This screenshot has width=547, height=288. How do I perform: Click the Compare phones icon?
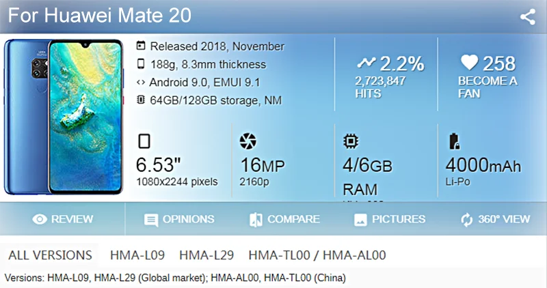pyautogui.click(x=256, y=220)
